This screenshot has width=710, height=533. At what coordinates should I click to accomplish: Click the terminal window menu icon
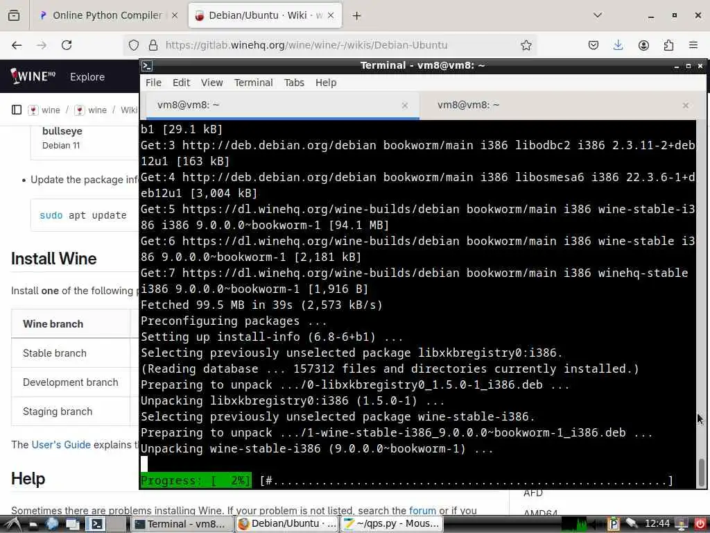click(x=147, y=66)
